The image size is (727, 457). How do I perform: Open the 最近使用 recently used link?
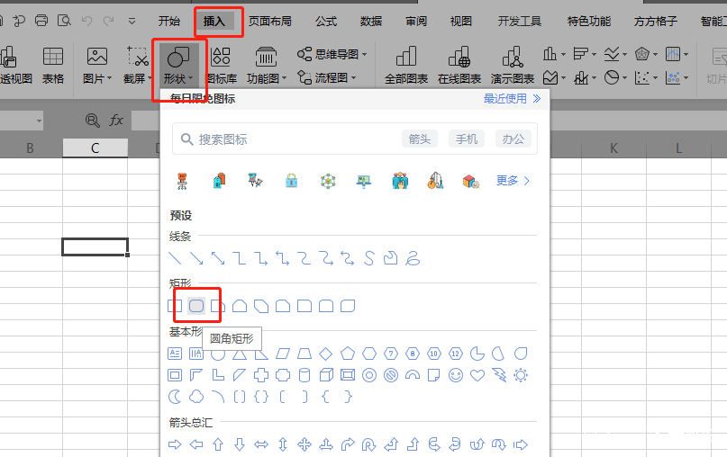(x=512, y=99)
